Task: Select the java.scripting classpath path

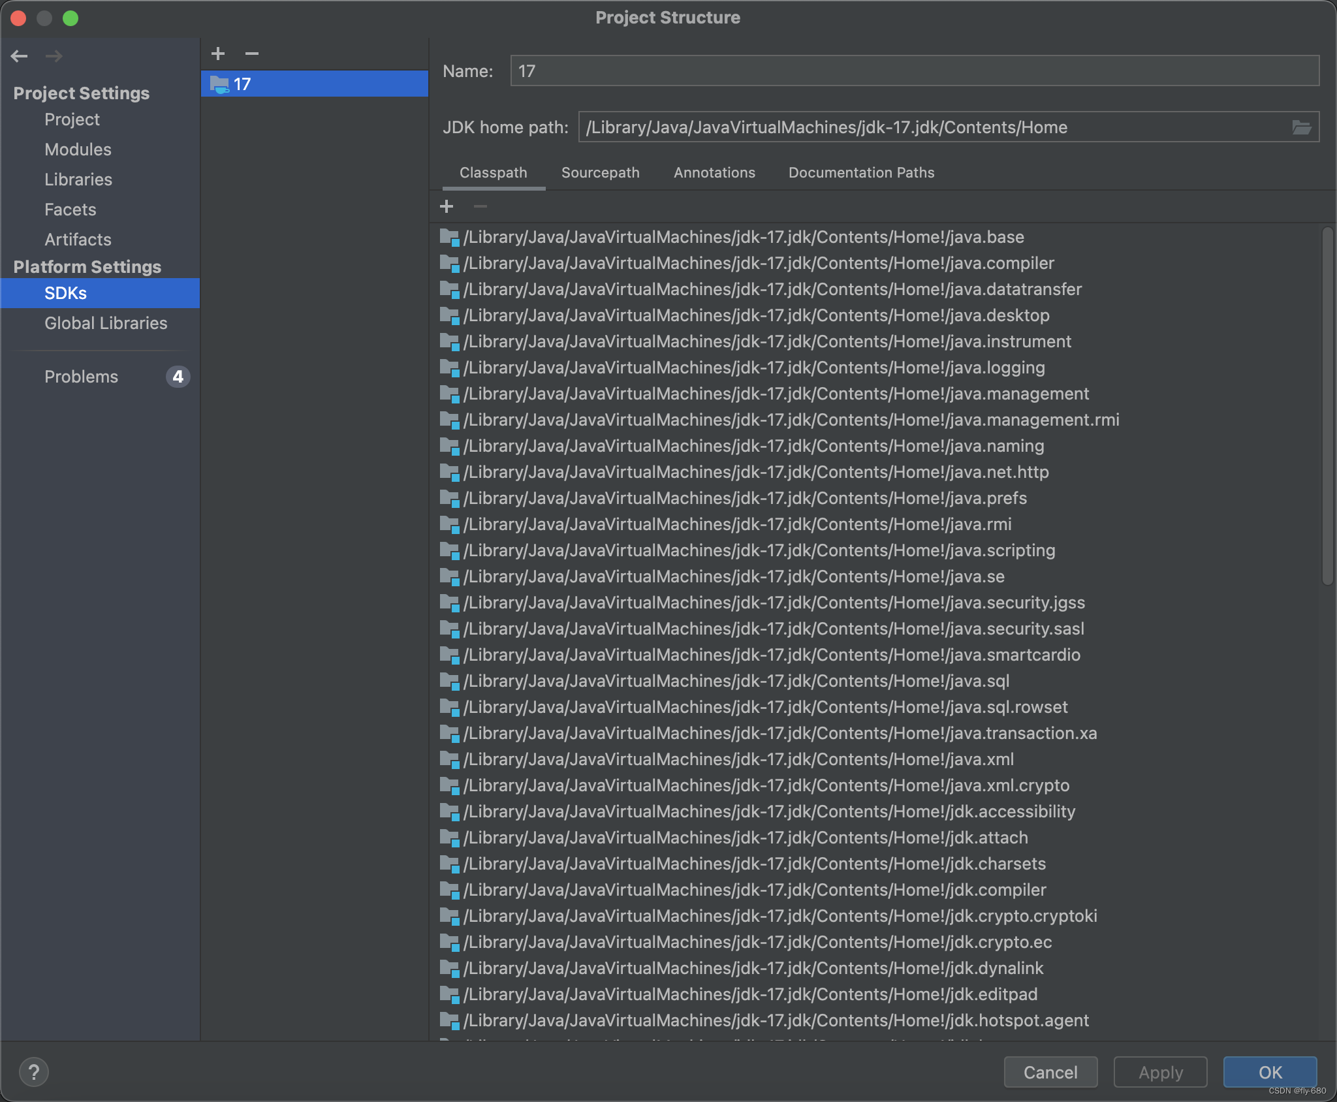Action: (x=759, y=550)
